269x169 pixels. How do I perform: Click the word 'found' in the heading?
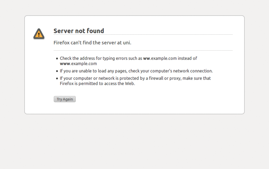pyautogui.click(x=95, y=31)
